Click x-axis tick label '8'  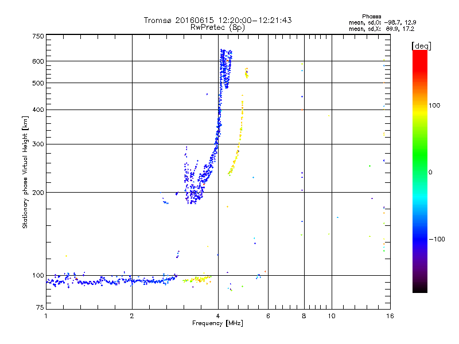pyautogui.click(x=304, y=316)
